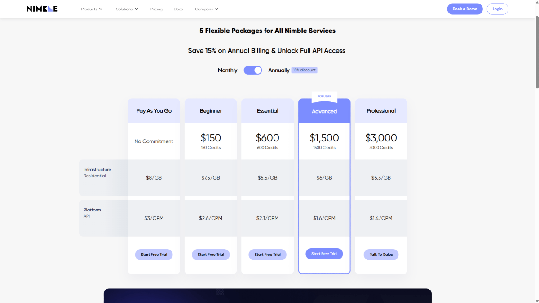Image resolution: width=539 pixels, height=303 pixels.
Task: Click the $1.4/CPM API rate
Action: [381, 218]
